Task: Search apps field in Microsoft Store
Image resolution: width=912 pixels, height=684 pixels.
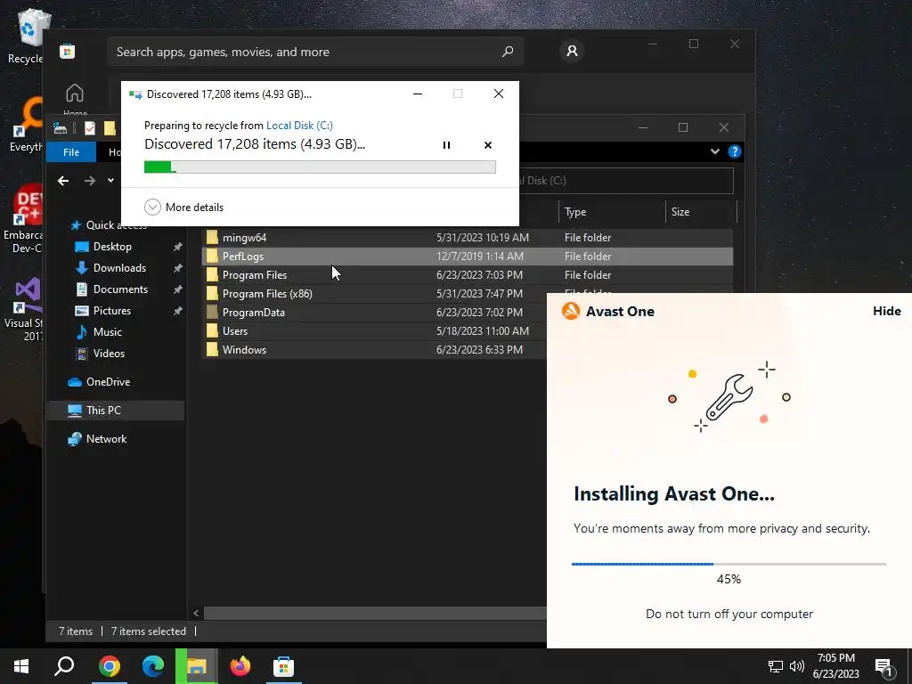Action: [314, 52]
